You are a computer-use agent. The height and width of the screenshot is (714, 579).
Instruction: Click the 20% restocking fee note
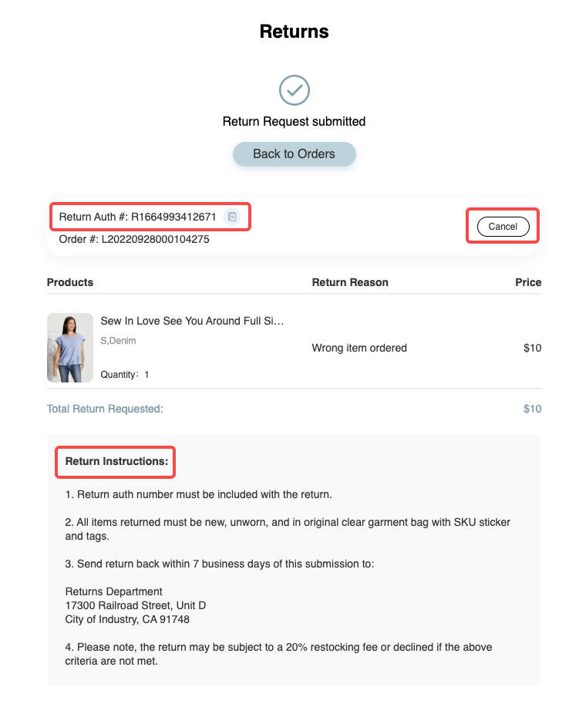click(278, 654)
